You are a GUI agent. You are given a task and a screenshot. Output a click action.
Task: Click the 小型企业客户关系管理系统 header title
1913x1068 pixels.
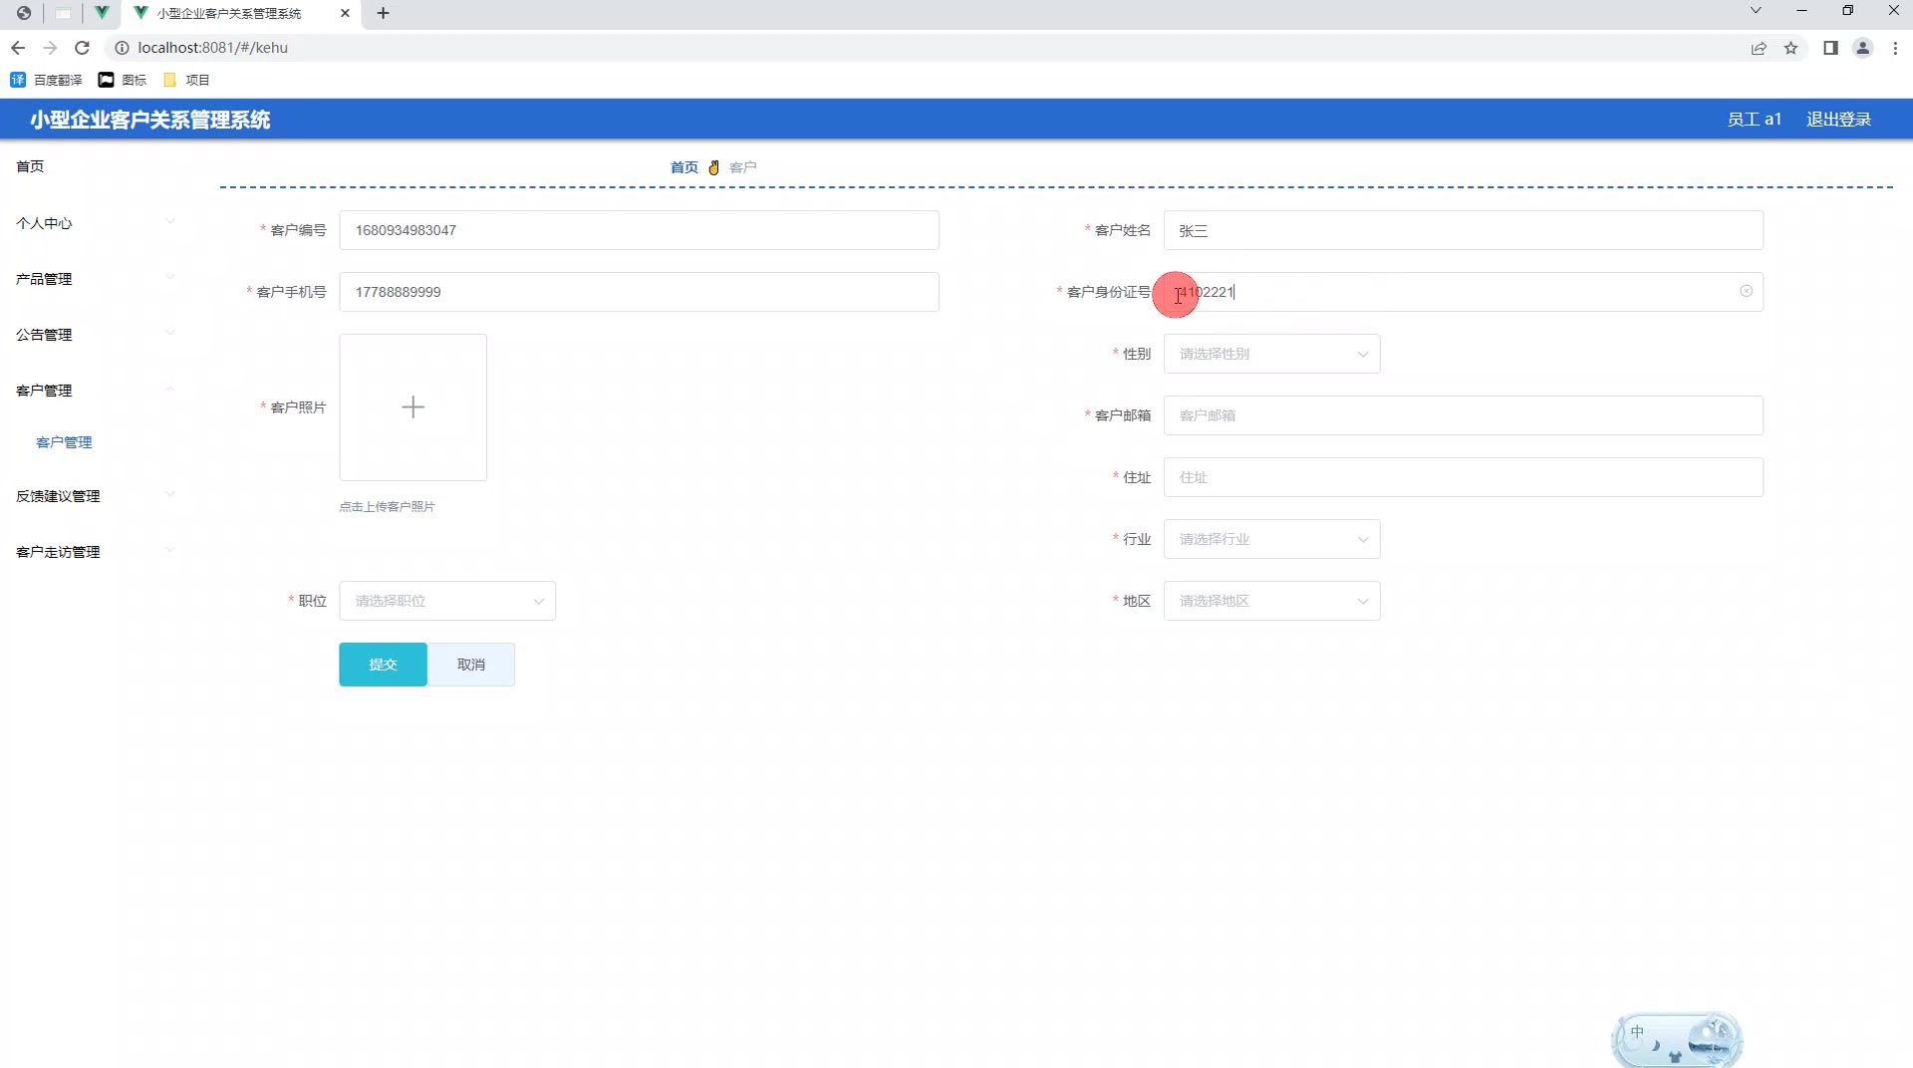click(x=150, y=120)
